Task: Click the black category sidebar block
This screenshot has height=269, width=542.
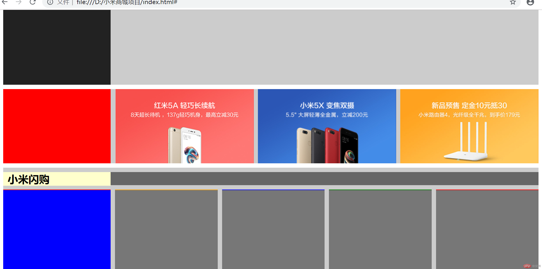Action: point(57,47)
